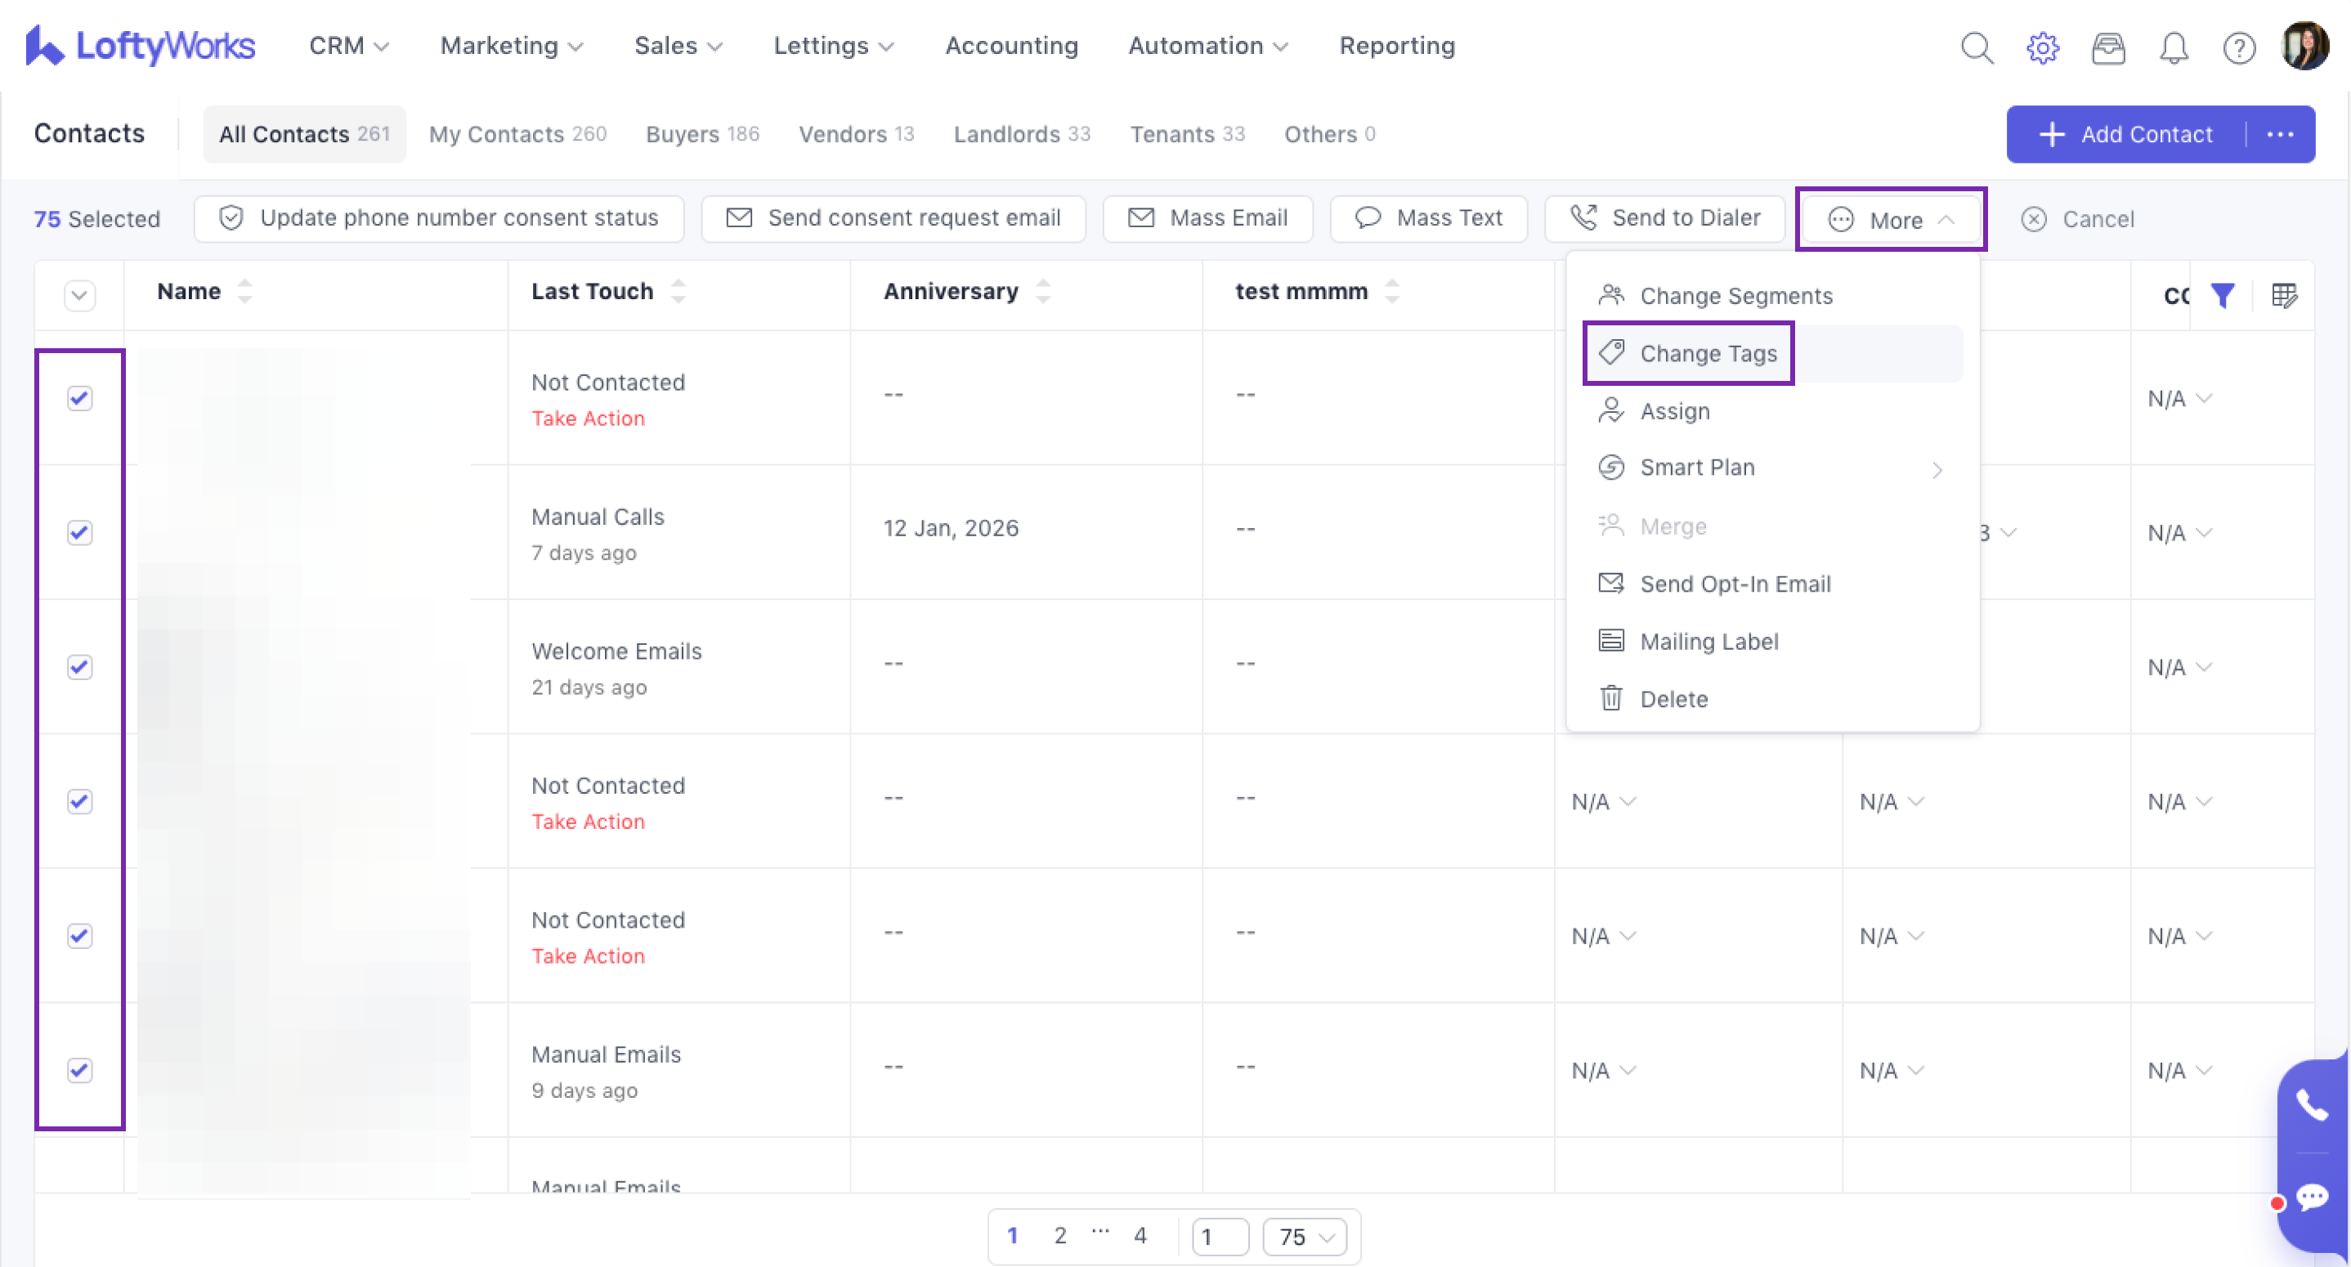Open the page size 75 dropdown
This screenshot has width=2351, height=1267.
click(x=1305, y=1236)
